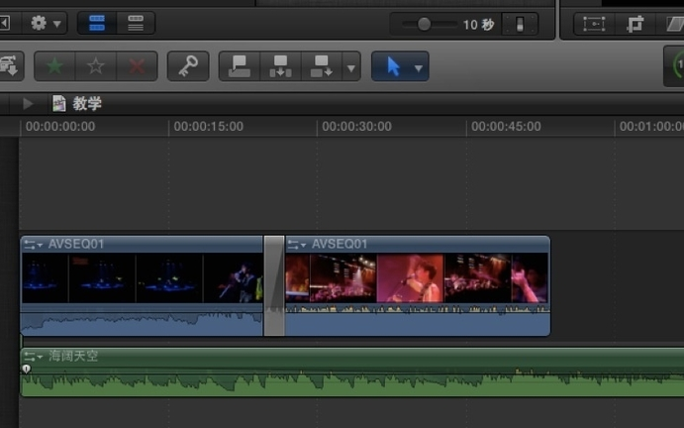
Task: Adjust the filmstrip duration slider
Action: pyautogui.click(x=424, y=24)
